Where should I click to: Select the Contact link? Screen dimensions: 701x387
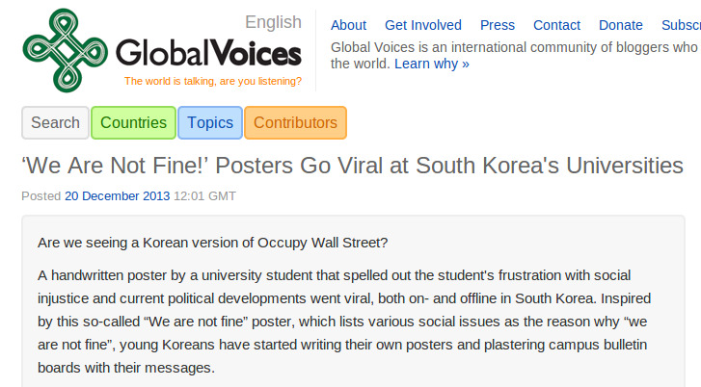[x=556, y=25]
